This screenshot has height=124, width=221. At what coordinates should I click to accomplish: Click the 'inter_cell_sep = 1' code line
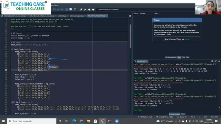pyautogui.click(x=25, y=79)
